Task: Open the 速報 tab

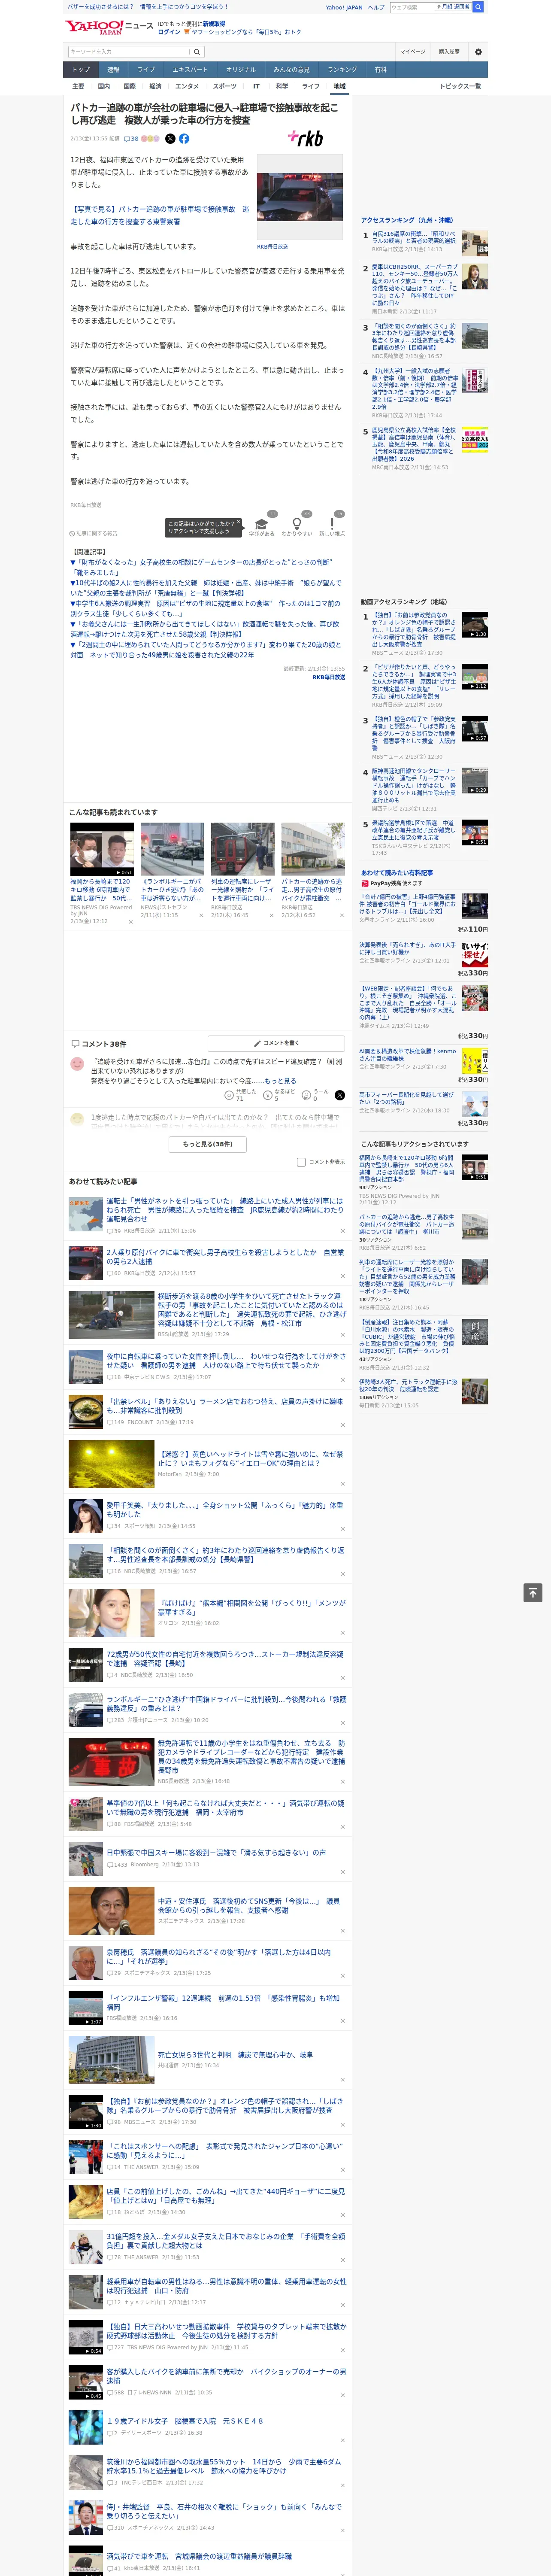Action: tap(113, 69)
